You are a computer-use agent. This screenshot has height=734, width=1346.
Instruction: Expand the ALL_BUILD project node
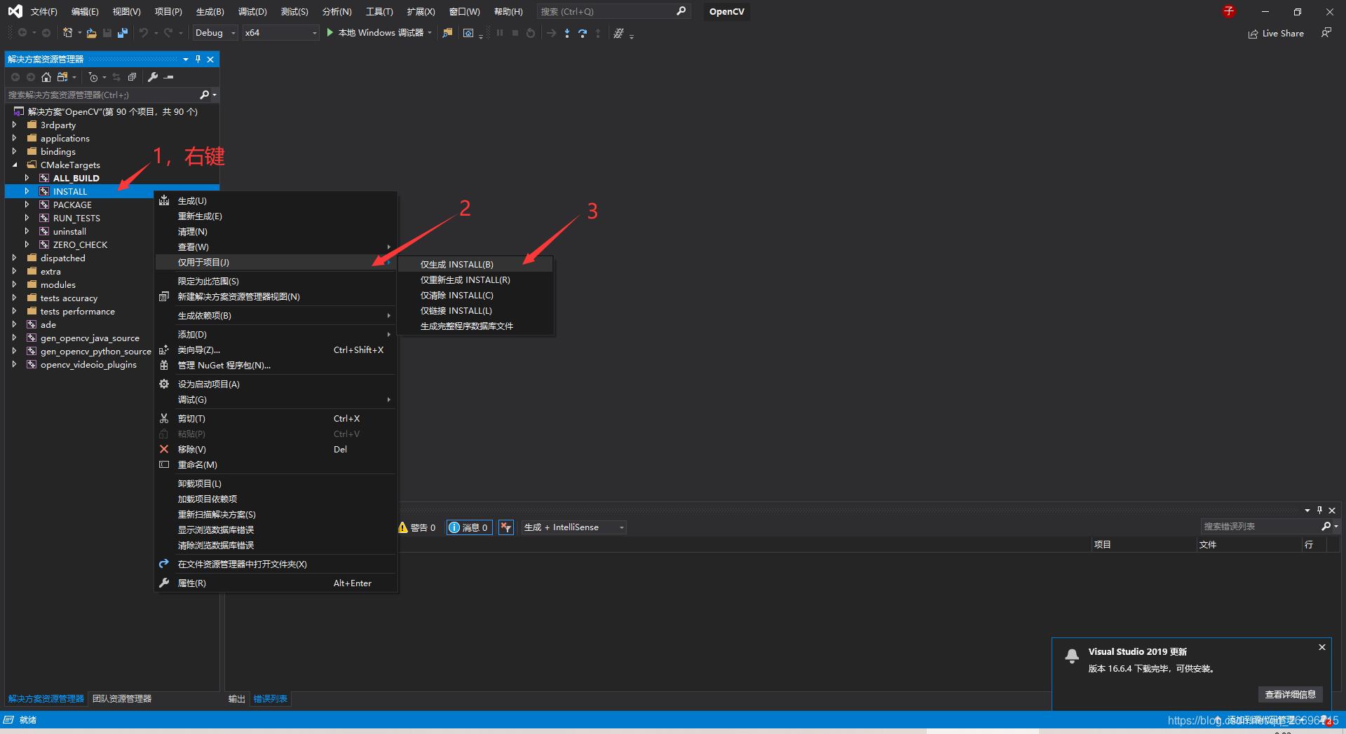(x=27, y=178)
